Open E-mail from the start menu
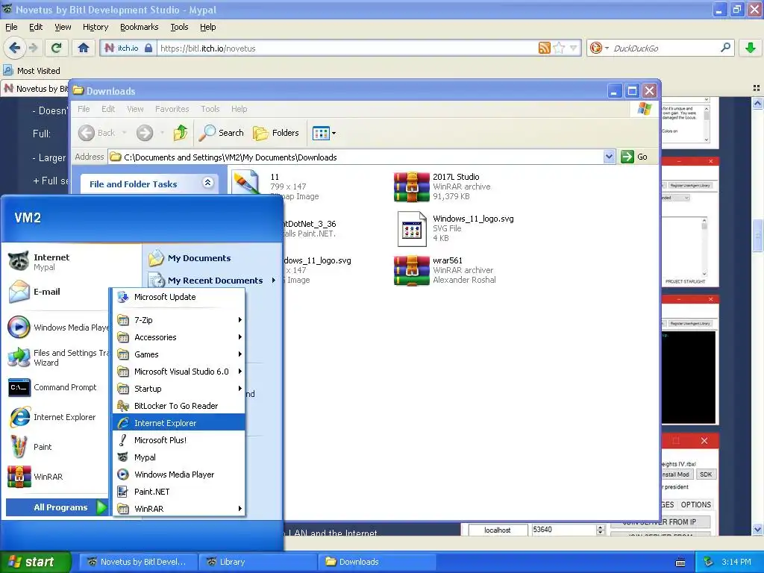The width and height of the screenshot is (764, 573). (x=46, y=292)
